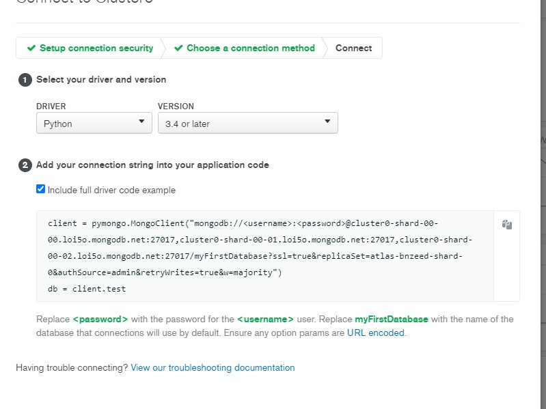View our troubleshooting documentation link
This screenshot has height=409, width=546.
pos(213,367)
